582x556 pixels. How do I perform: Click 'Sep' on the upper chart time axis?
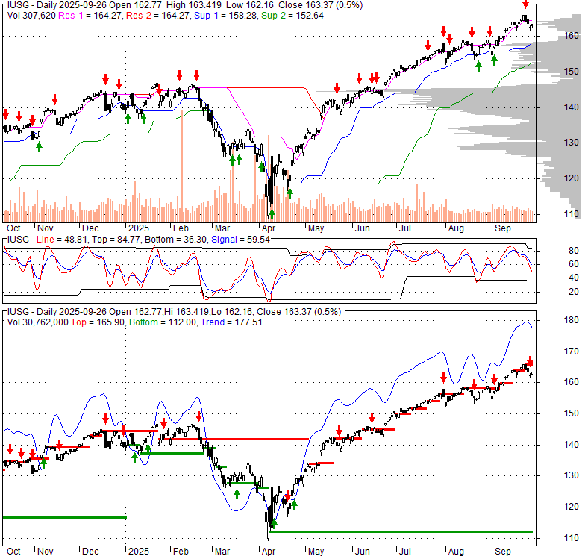pos(503,228)
